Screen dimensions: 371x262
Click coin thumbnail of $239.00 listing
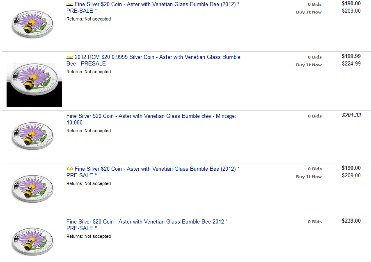pos(32,242)
